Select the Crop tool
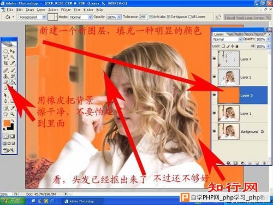This screenshot has height=205, width=273. point(6,63)
